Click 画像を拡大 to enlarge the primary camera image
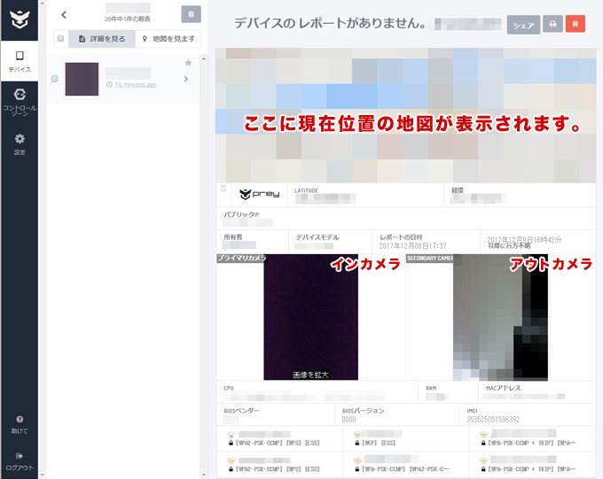This screenshot has width=603, height=479. click(x=310, y=375)
